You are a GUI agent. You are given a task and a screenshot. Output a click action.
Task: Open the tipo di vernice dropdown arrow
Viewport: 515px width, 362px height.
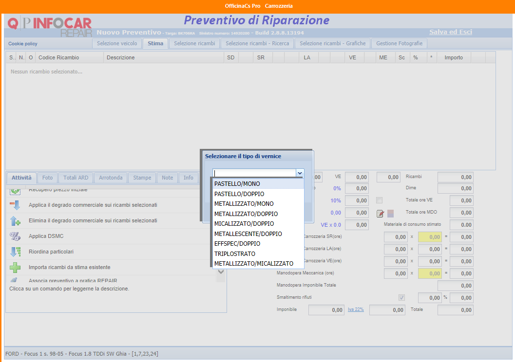pos(300,173)
